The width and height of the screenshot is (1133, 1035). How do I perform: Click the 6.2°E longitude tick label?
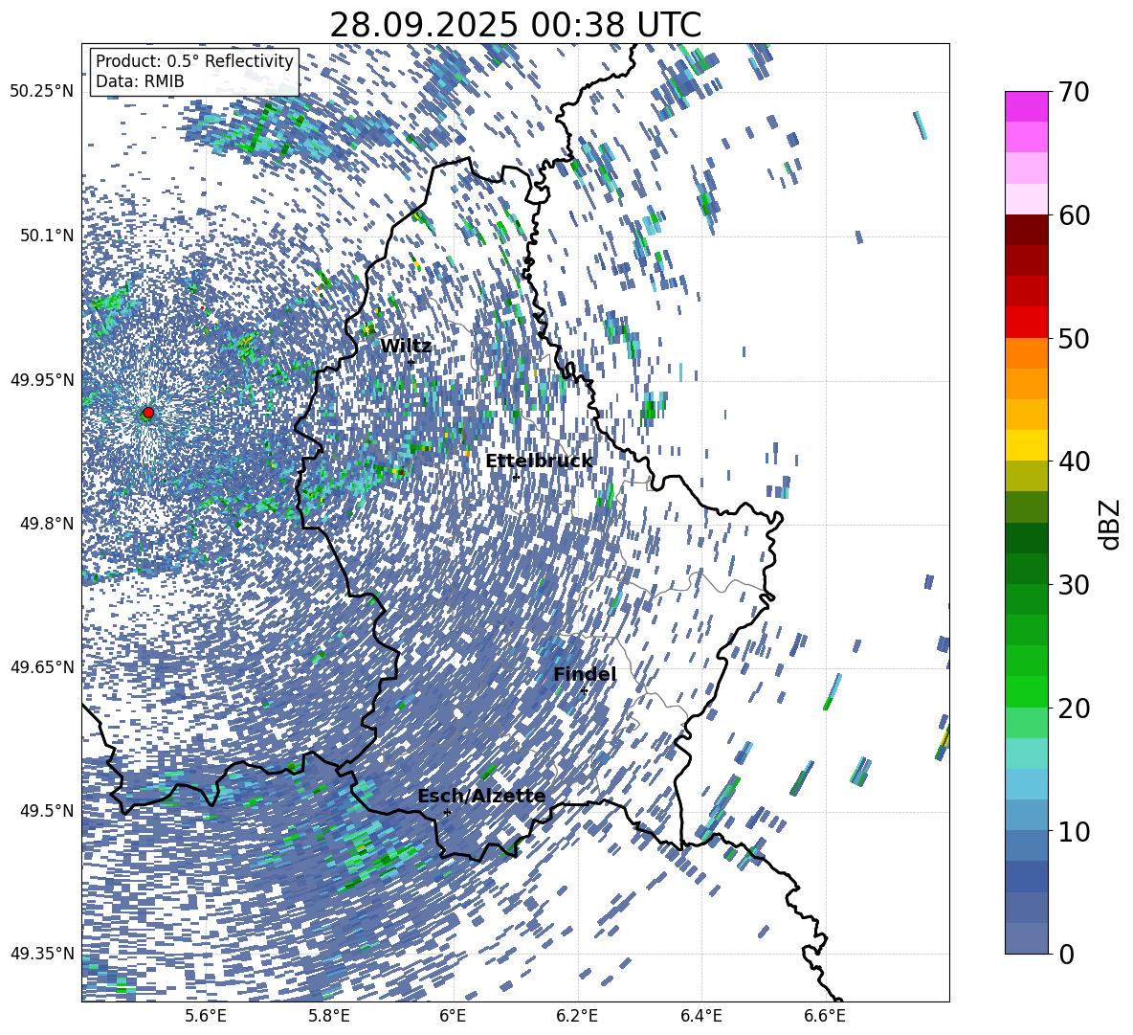coord(577,1016)
